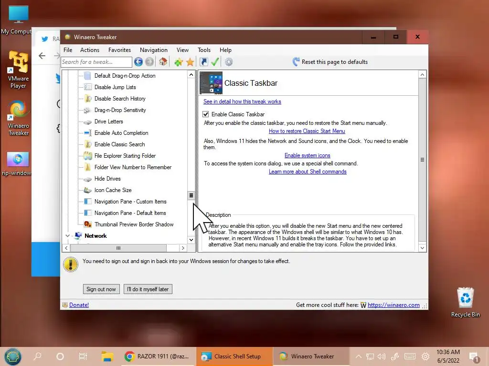Open the Help menu
This screenshot has width=489, height=366.
[x=225, y=50]
